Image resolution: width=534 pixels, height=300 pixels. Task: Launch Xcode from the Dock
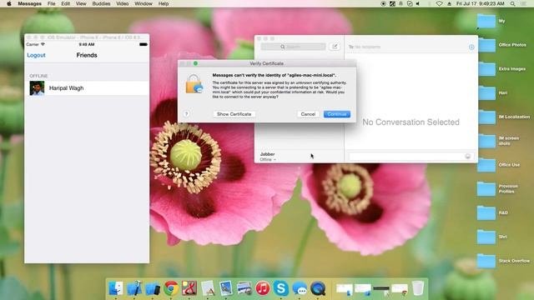134,288
